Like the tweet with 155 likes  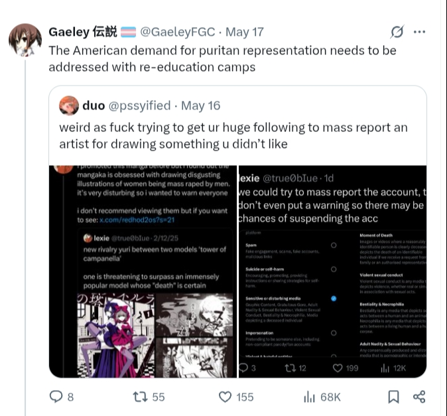(x=226, y=397)
